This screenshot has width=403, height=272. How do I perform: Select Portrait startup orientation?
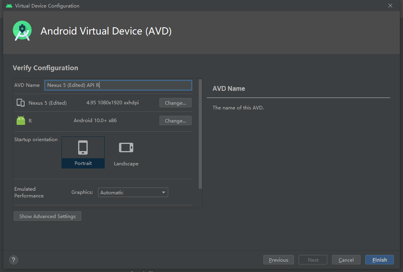pyautogui.click(x=83, y=152)
